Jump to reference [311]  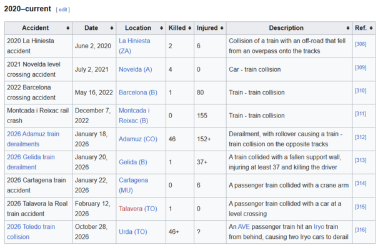(x=361, y=114)
